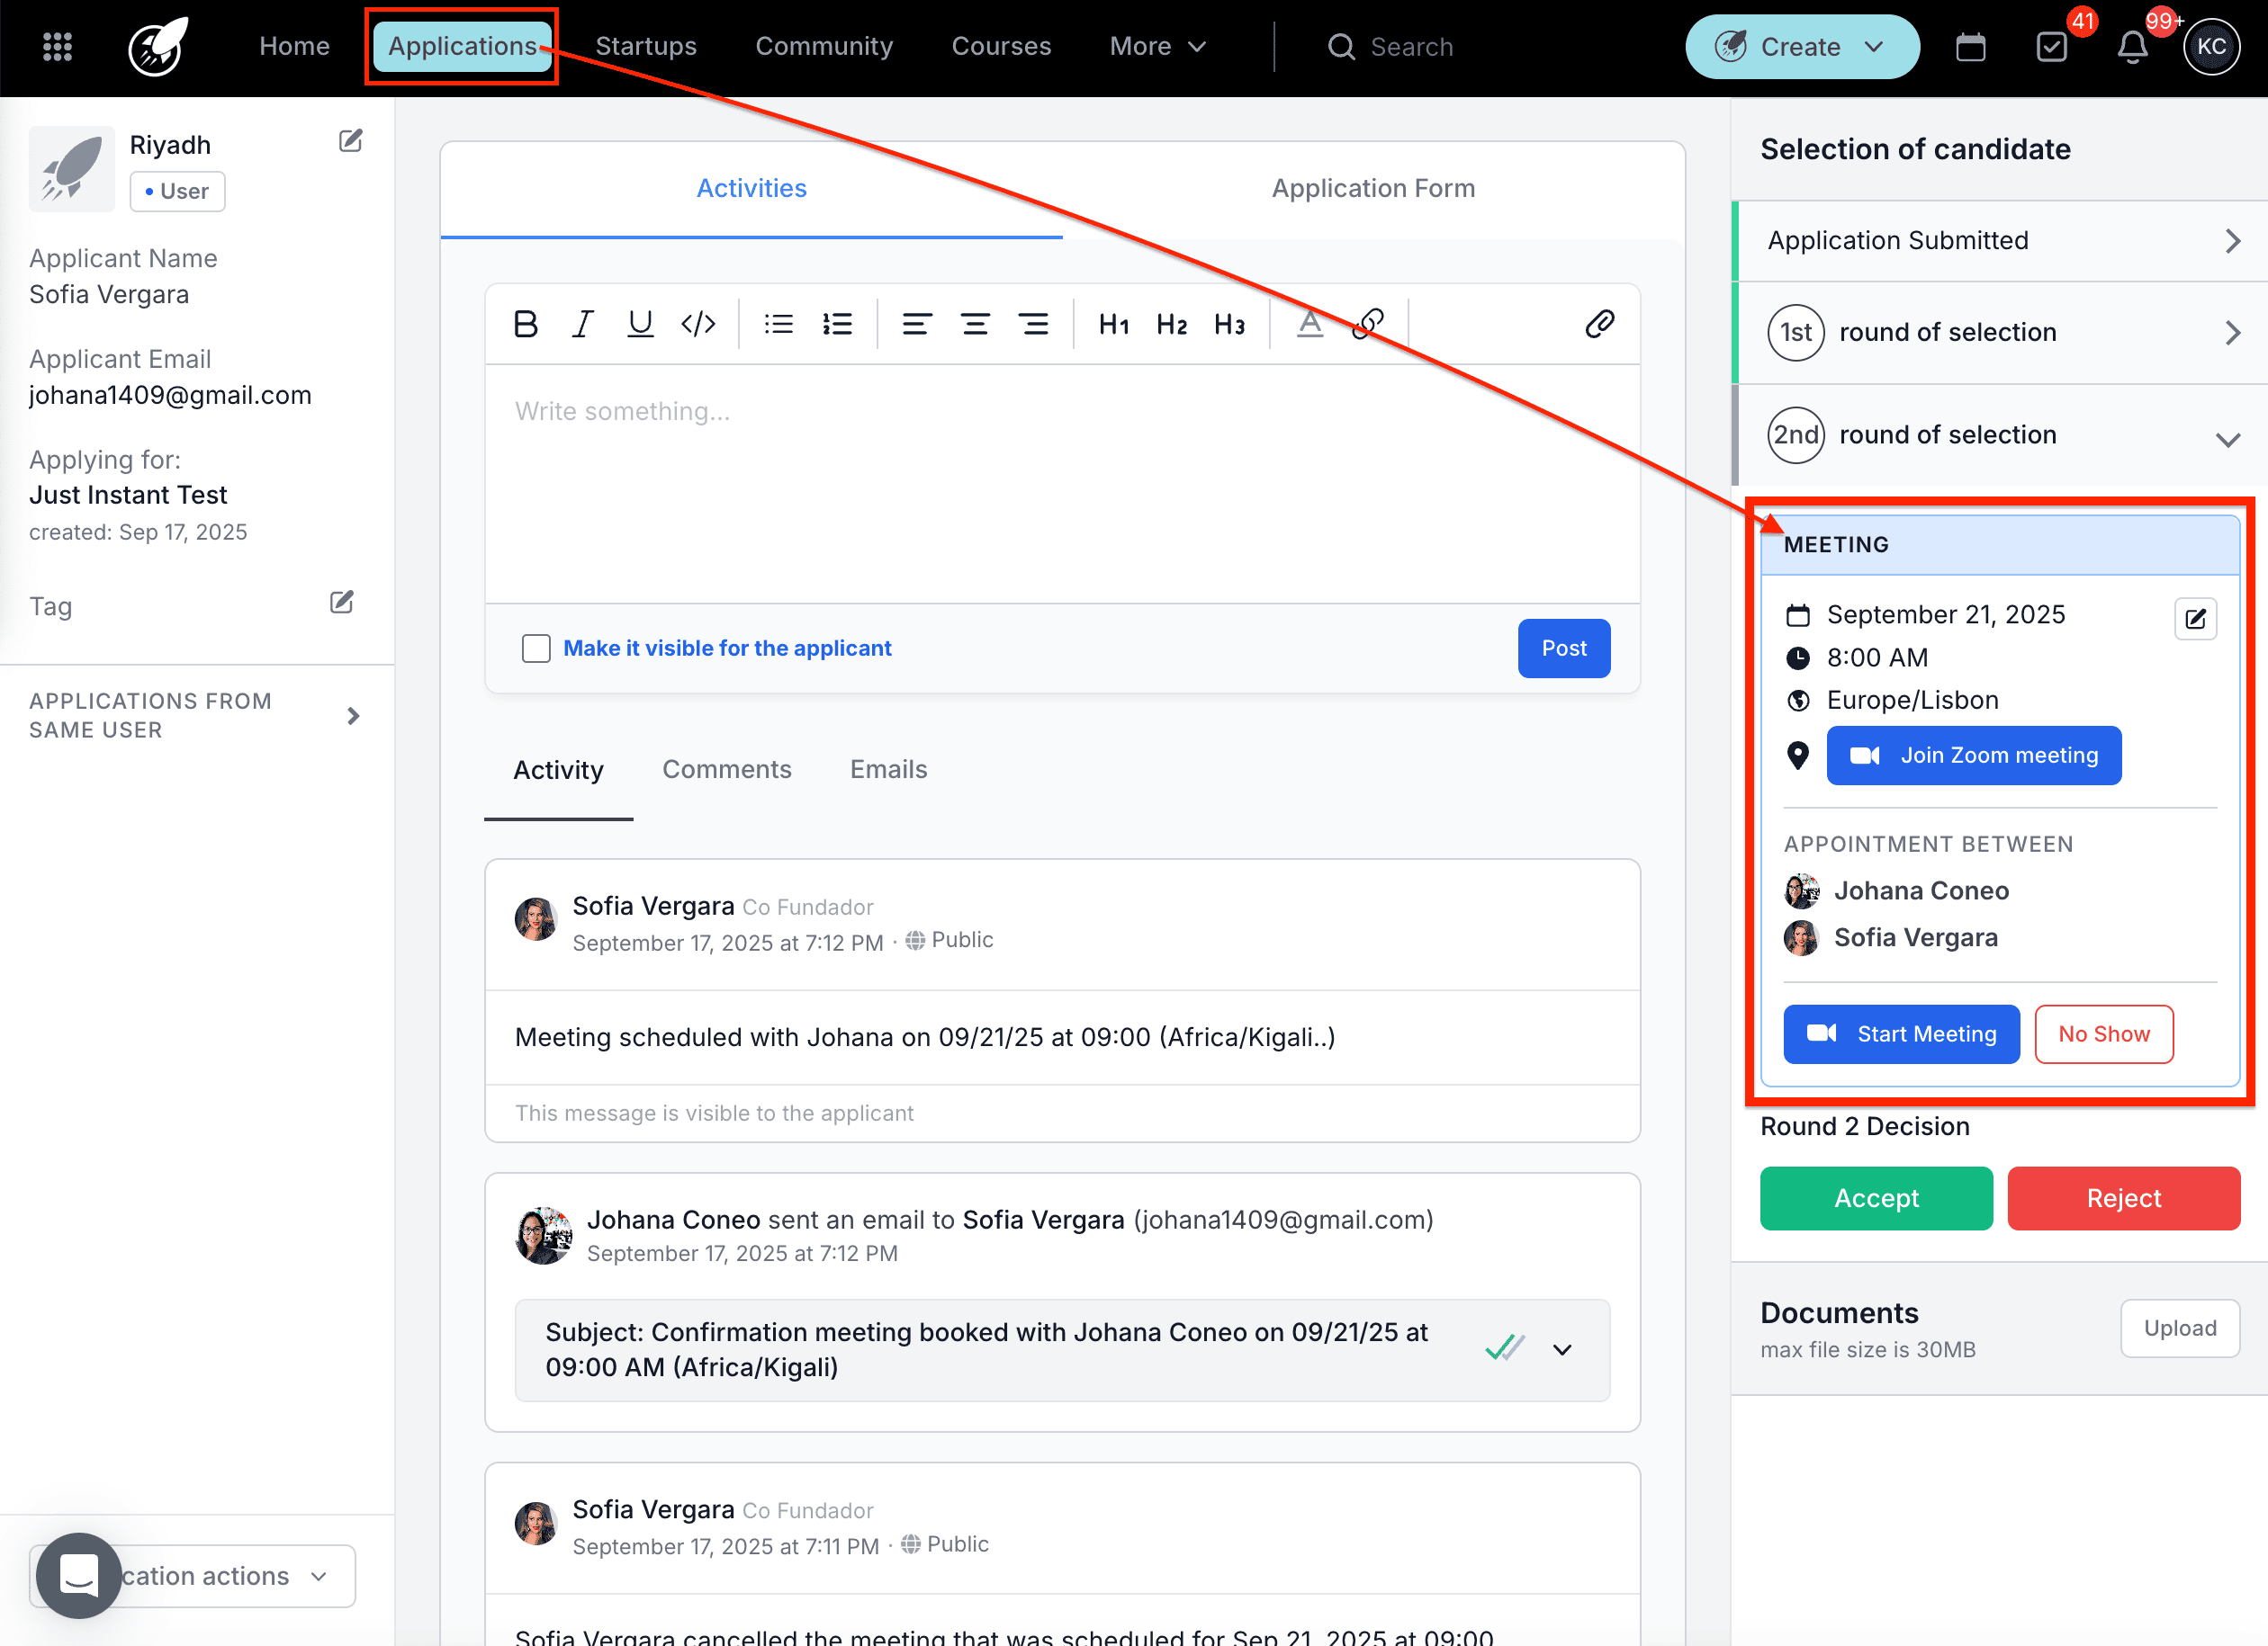The width and height of the screenshot is (2268, 1646).
Task: Check Make it visible for applicant
Action: [536, 649]
